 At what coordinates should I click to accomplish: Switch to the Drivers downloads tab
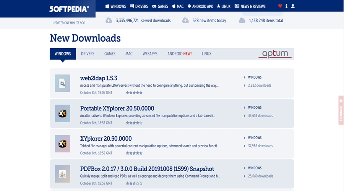click(x=88, y=54)
